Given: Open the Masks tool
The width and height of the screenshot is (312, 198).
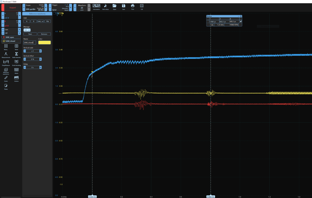Looking at the screenshot, I should pyautogui.click(x=16, y=71).
